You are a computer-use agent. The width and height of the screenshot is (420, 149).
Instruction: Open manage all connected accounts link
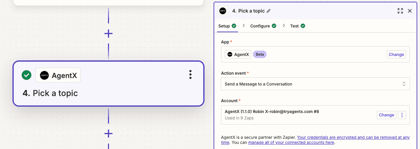point(291,143)
